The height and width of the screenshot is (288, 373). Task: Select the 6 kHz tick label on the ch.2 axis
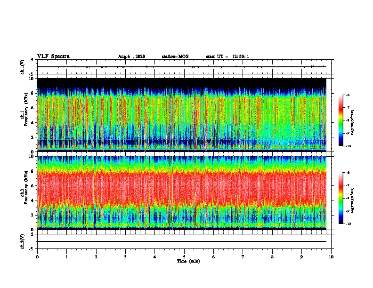point(32,186)
